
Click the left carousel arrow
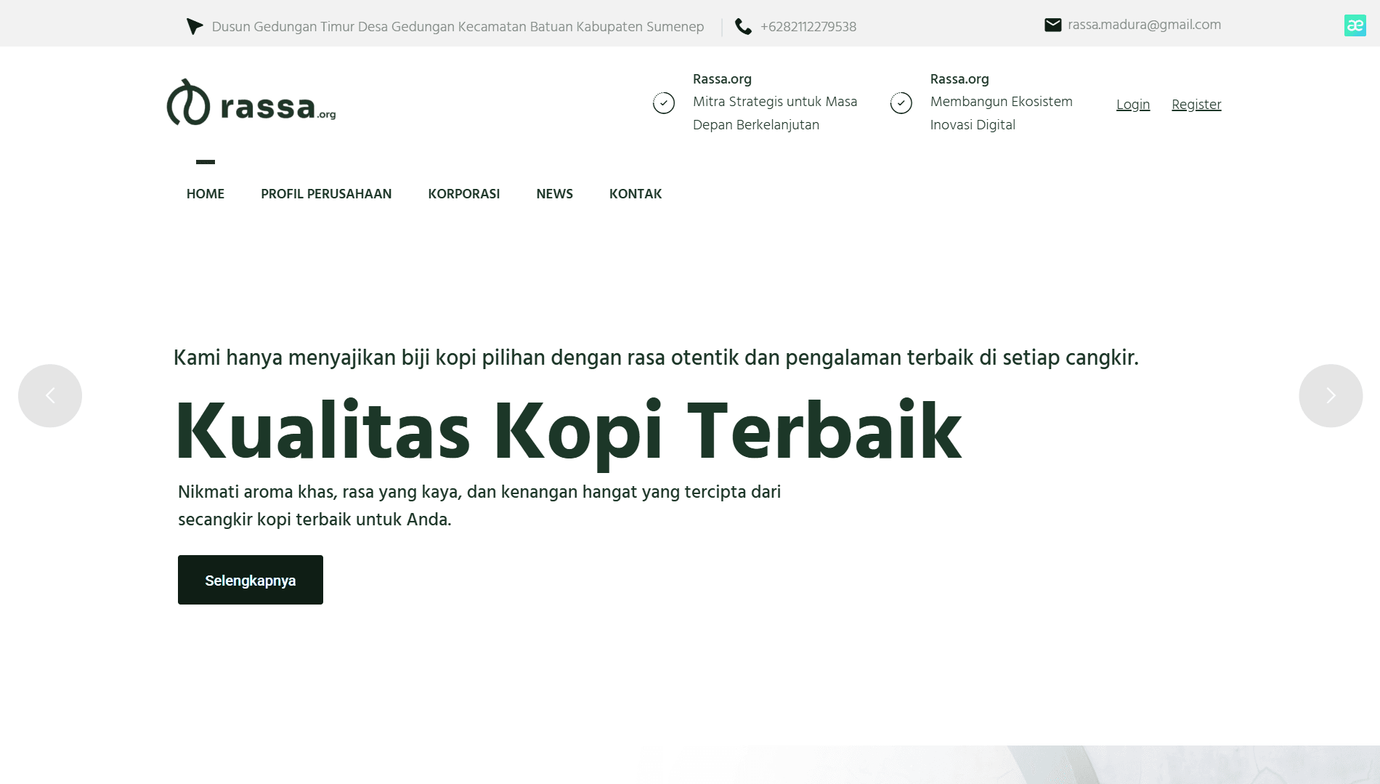pos(50,395)
